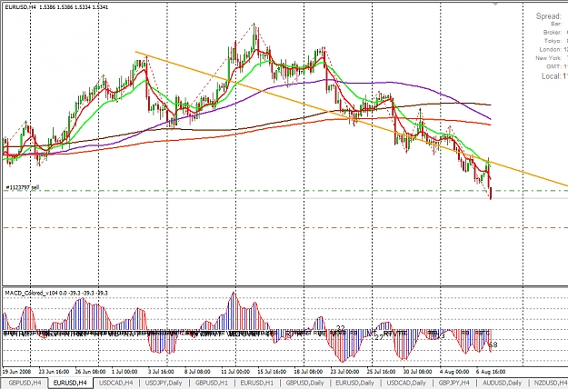Click the 19 Jun 2008 date on time axis
Viewport: 568px width, 389px height.
click(17, 371)
